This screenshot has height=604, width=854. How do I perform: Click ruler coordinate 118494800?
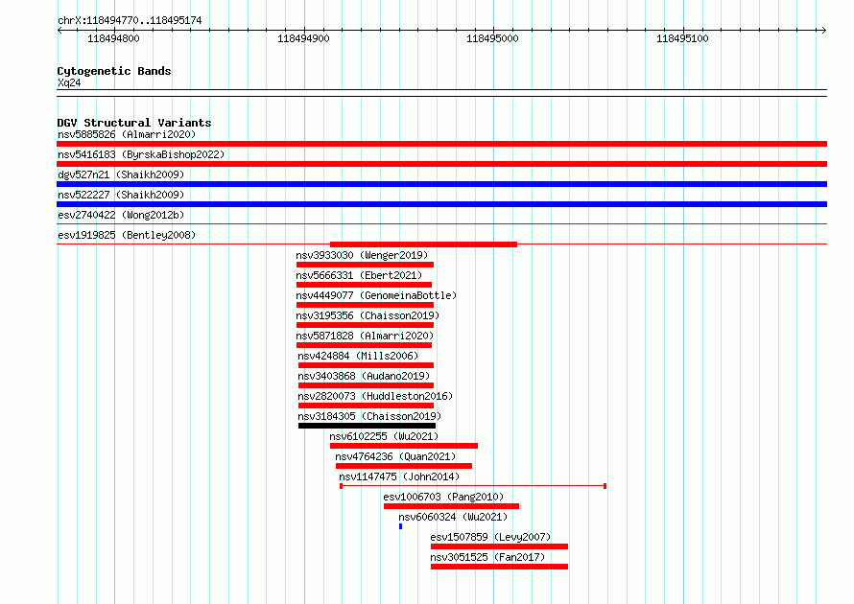tap(113, 38)
